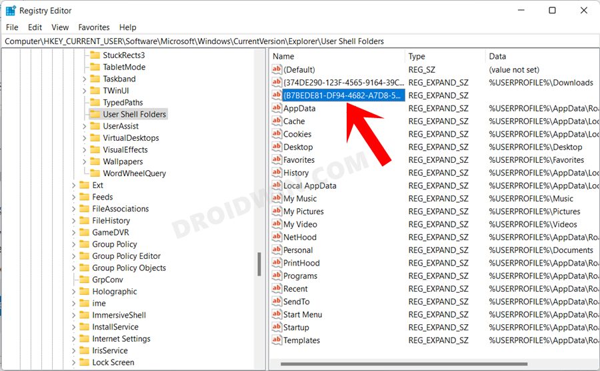The image size is (600, 371).
Task: Select the Start Menu value name
Action: click(302, 314)
